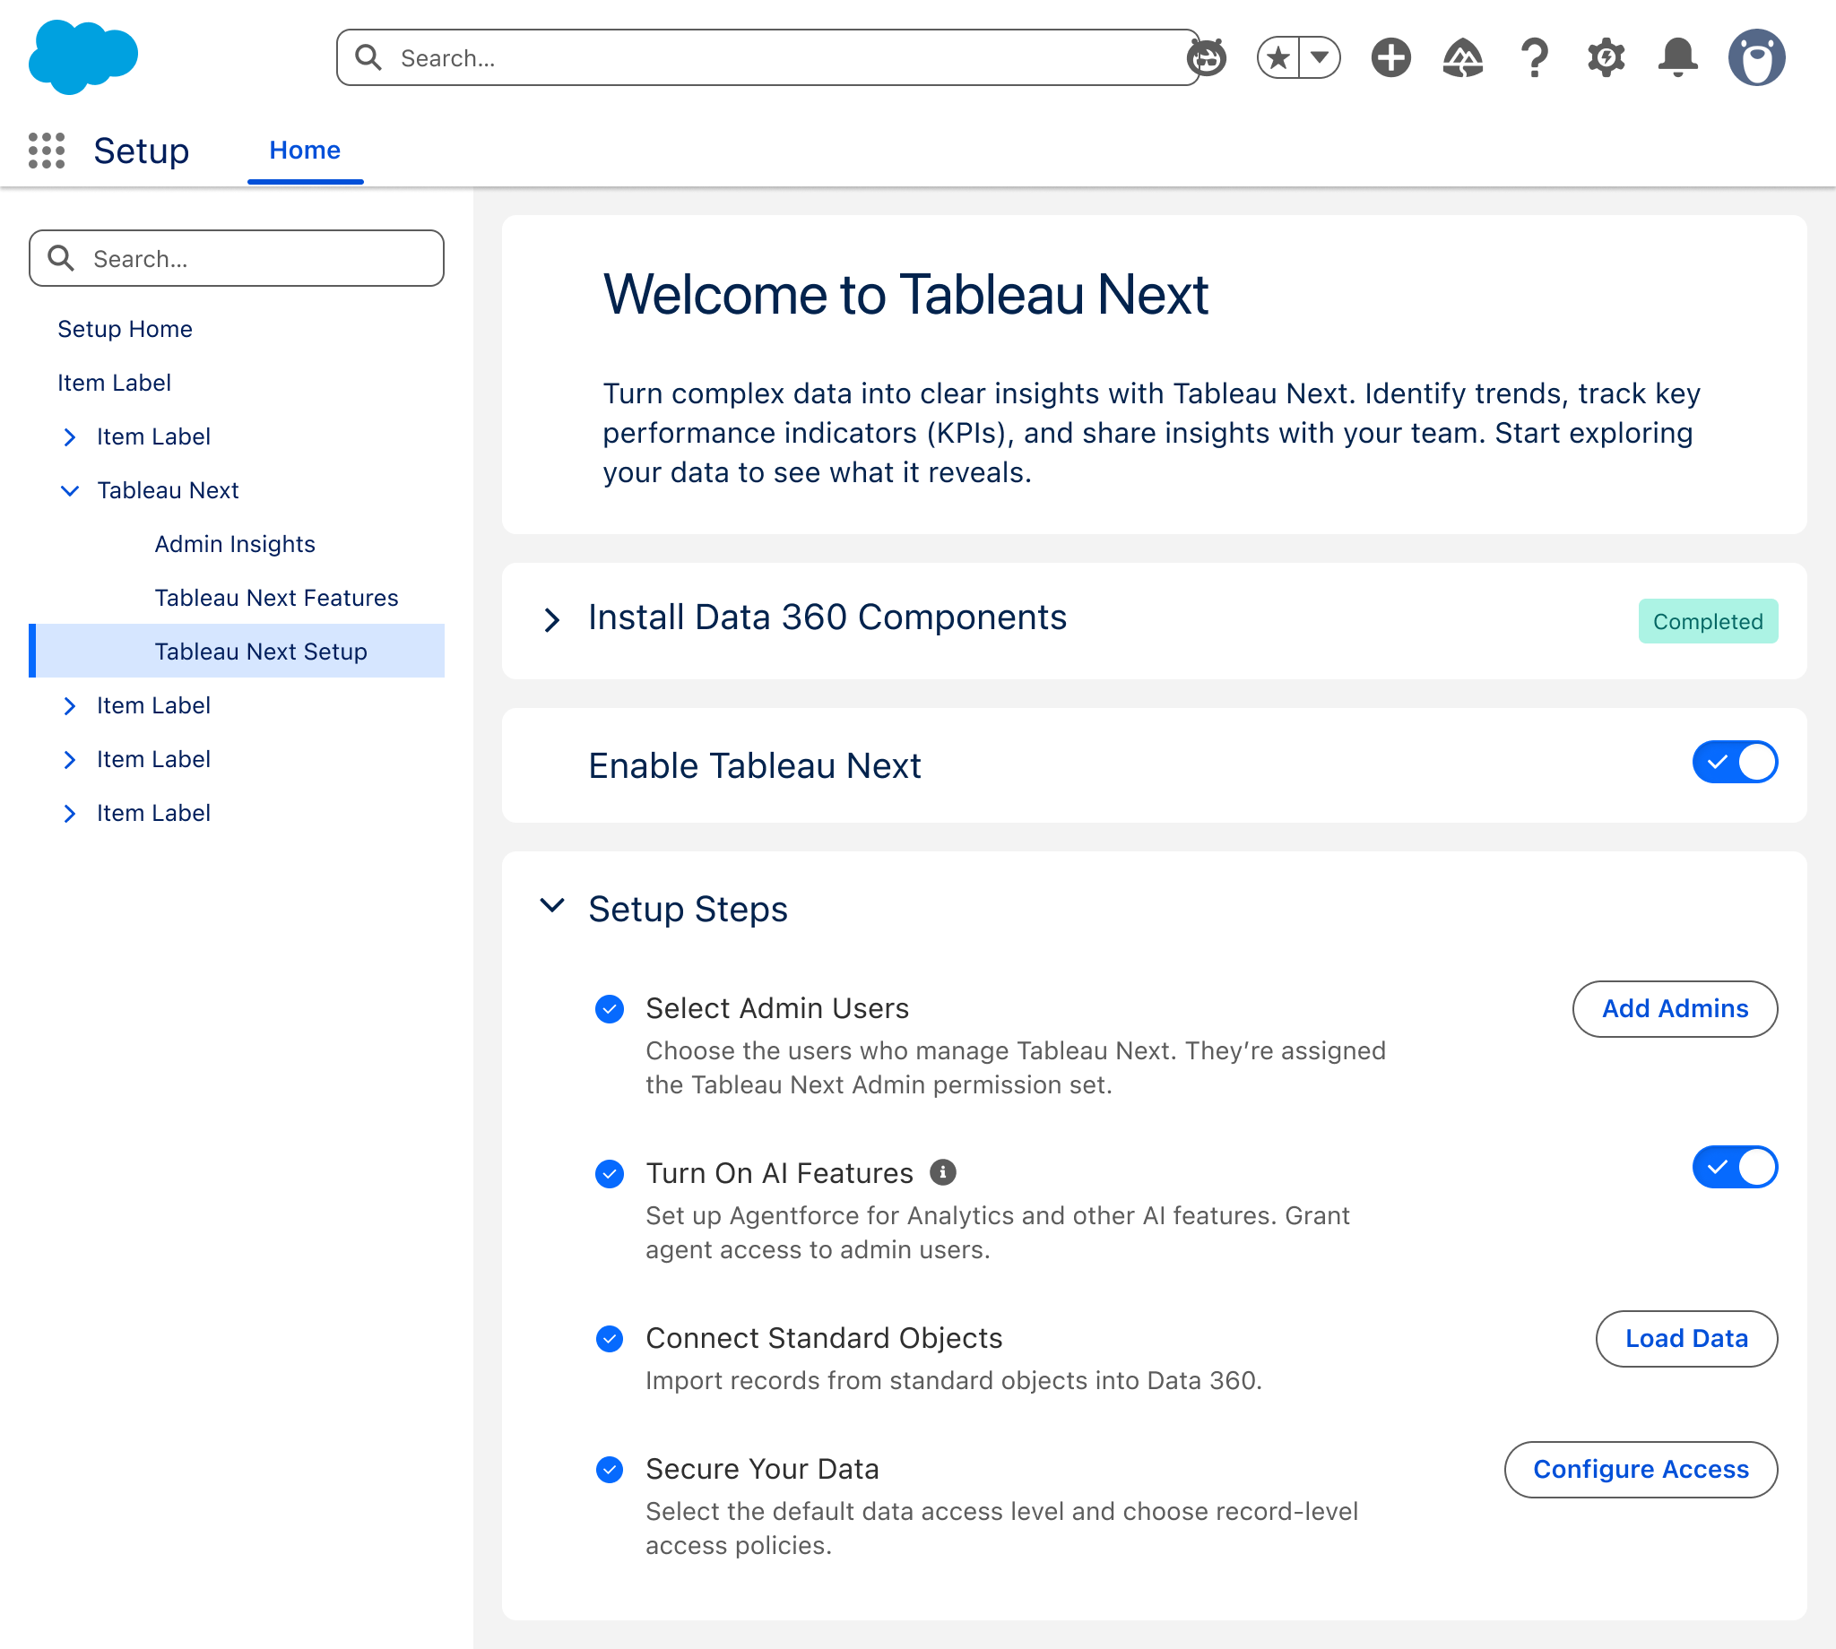
Task: Click the Enable Tableau Next label
Action: [755, 765]
